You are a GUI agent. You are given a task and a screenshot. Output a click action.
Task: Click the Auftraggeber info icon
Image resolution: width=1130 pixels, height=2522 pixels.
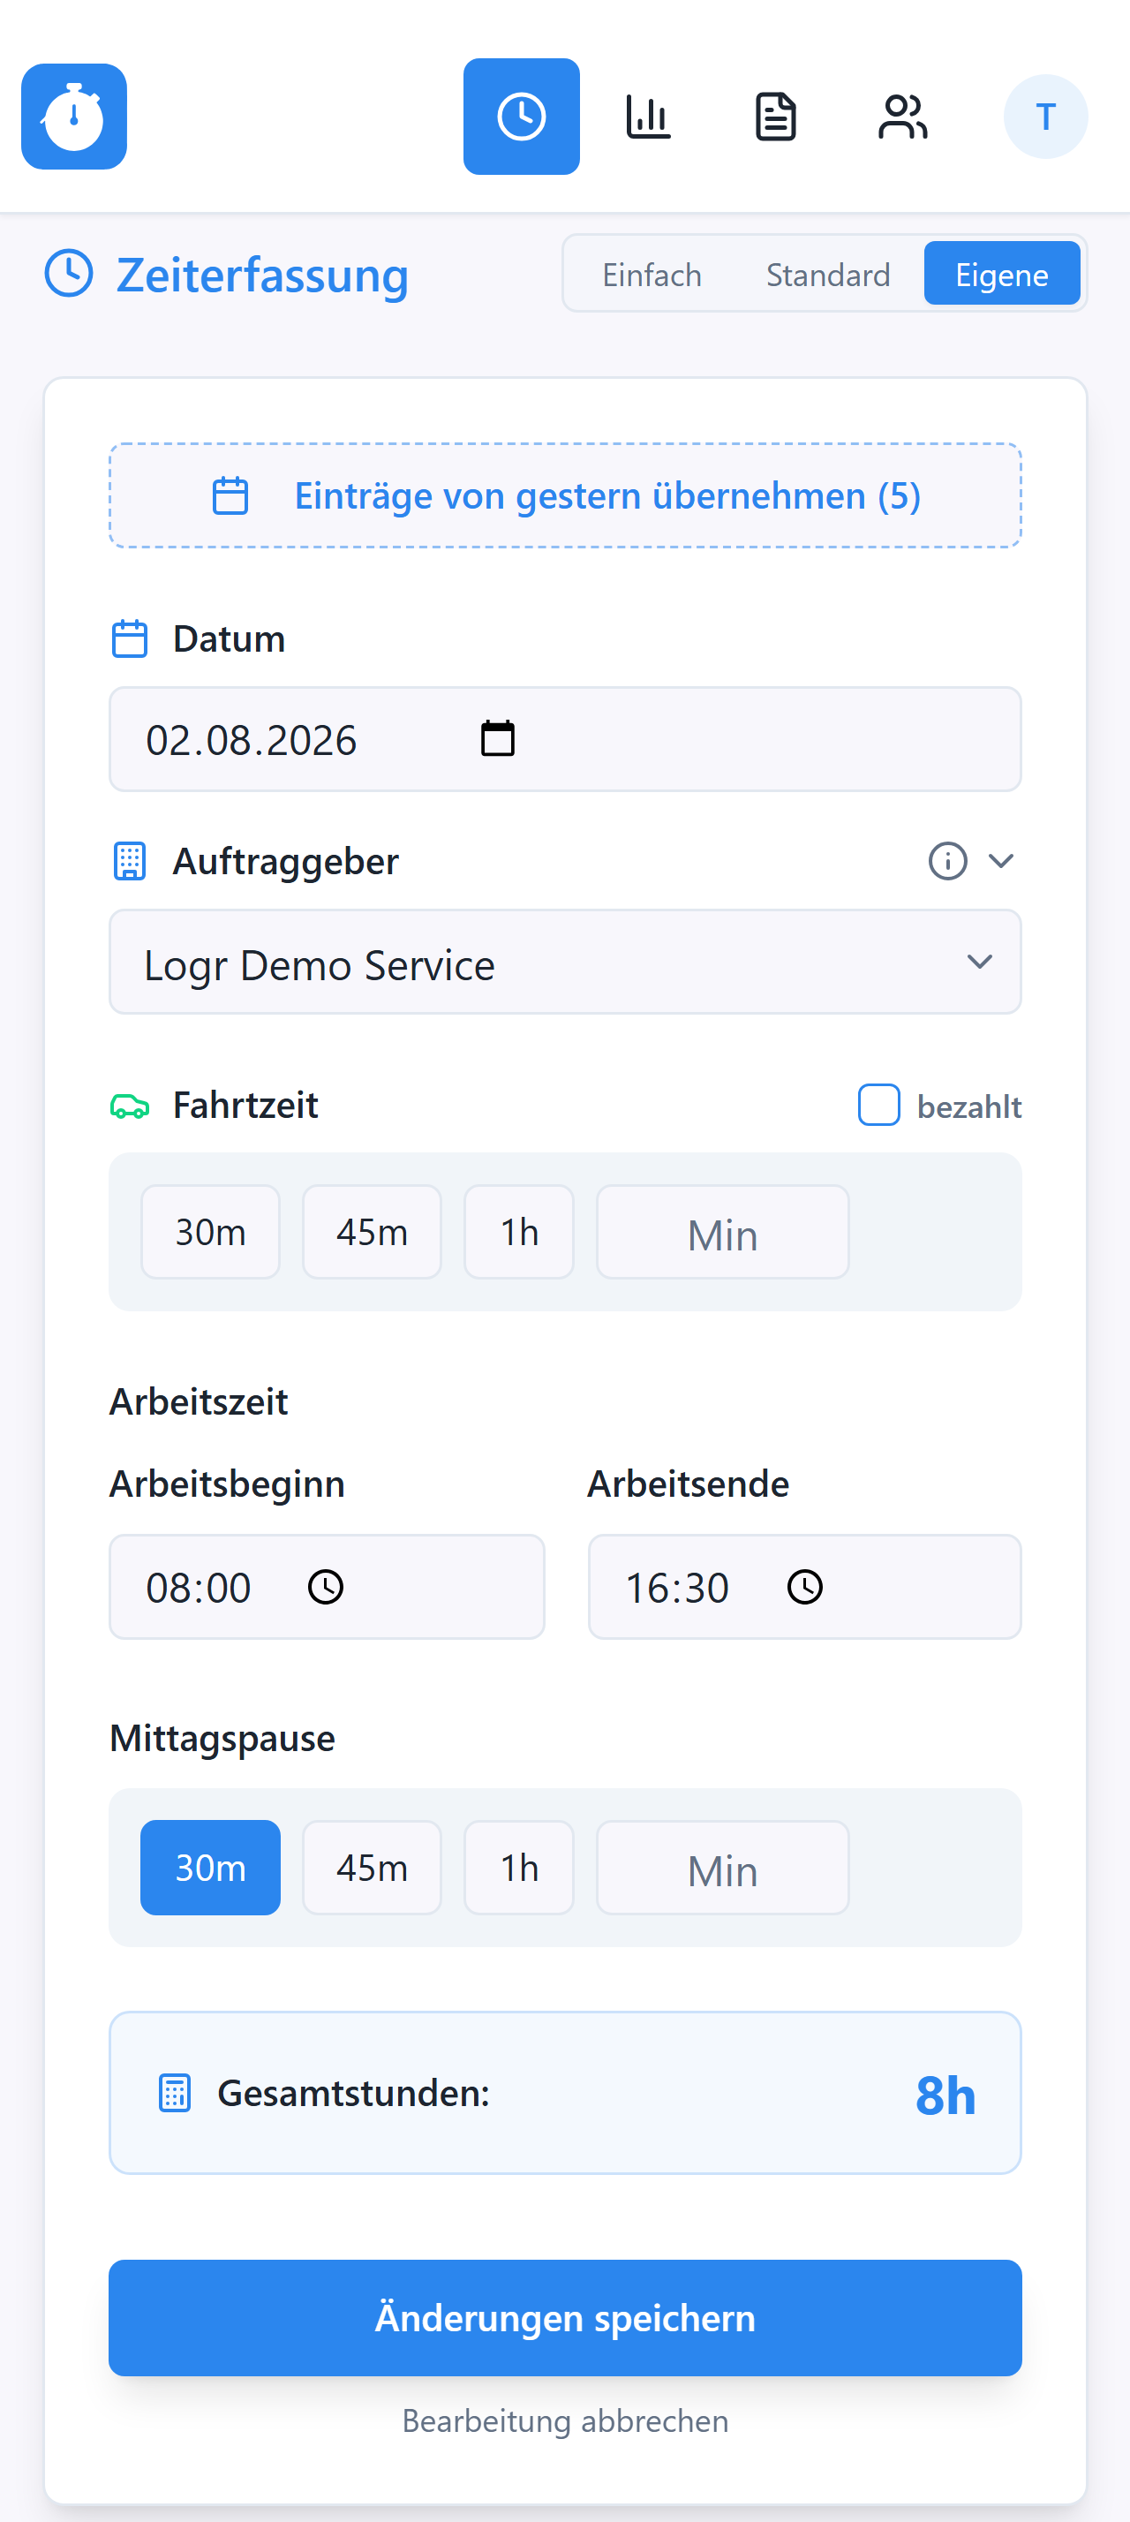pyautogui.click(x=947, y=862)
